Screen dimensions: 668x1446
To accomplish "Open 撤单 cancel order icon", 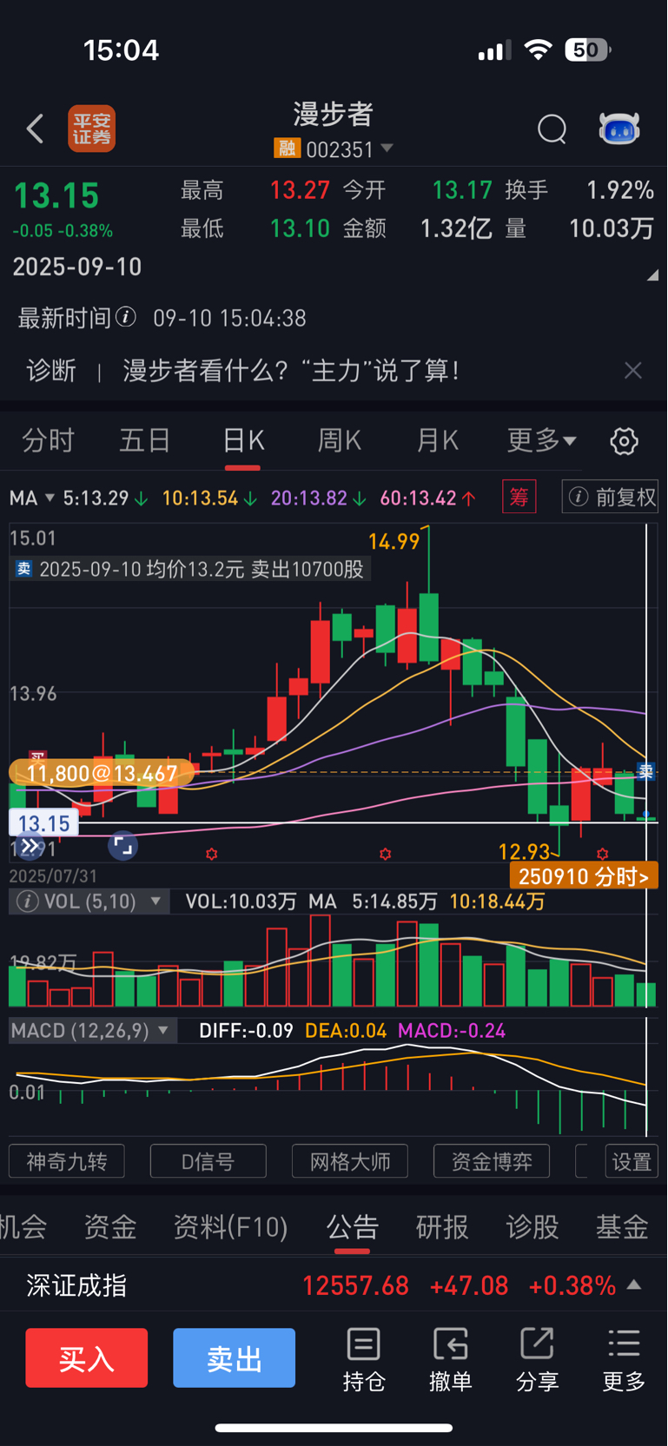I will (450, 1360).
